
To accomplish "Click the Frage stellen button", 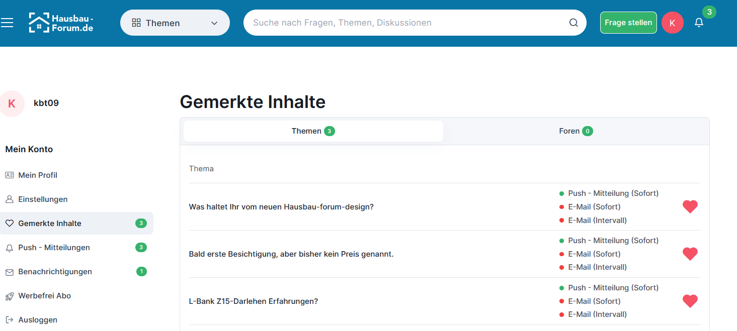I will (x=628, y=23).
